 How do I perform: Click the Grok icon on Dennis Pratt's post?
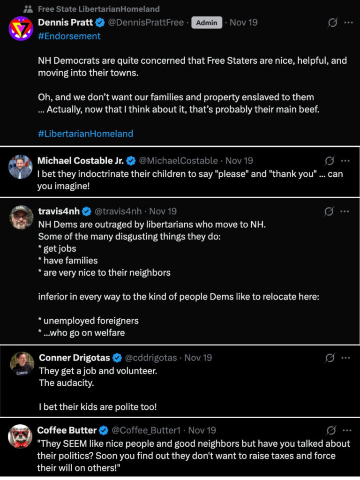332,22
